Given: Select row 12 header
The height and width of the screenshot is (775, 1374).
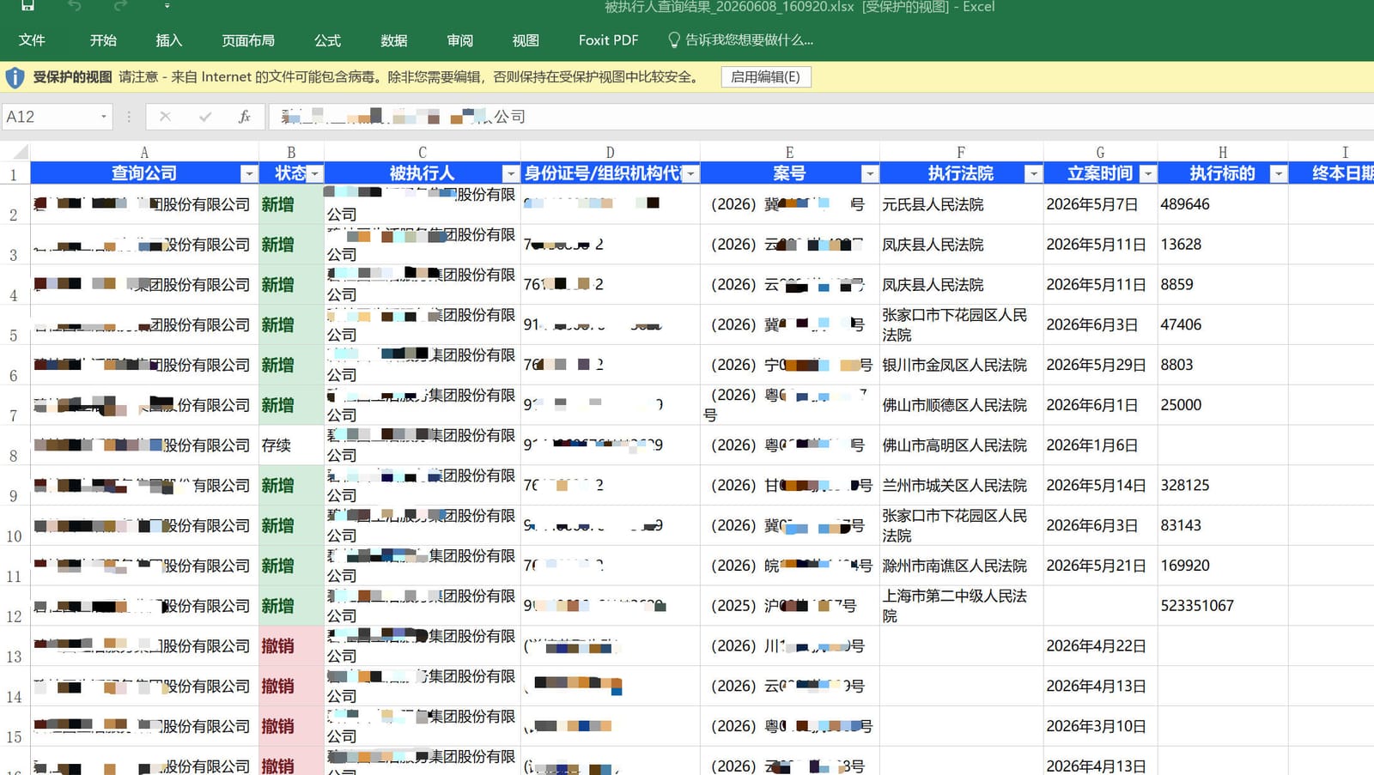Looking at the screenshot, I should tap(14, 606).
